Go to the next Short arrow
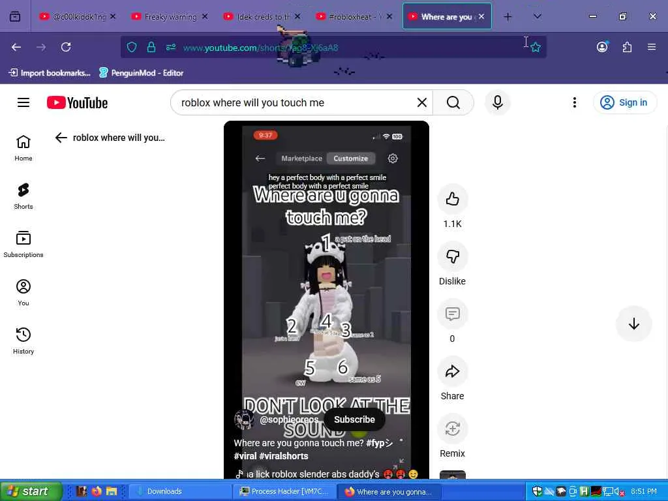Screen dimensions: 668x501 click(634, 324)
